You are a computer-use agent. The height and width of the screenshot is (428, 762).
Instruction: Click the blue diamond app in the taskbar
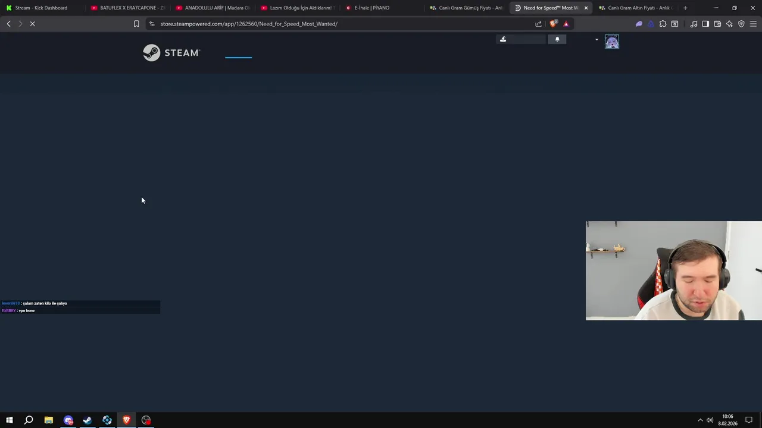(x=107, y=420)
